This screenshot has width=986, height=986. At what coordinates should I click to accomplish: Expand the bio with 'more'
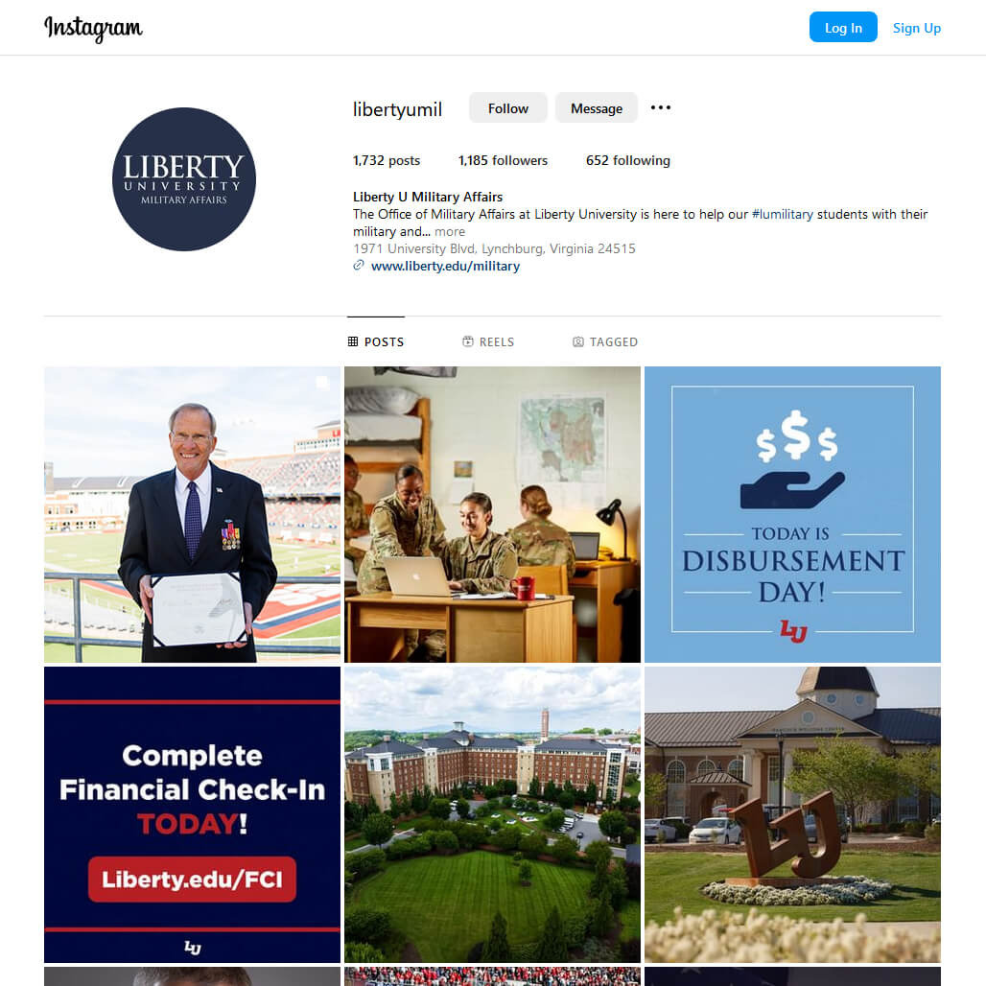(450, 231)
